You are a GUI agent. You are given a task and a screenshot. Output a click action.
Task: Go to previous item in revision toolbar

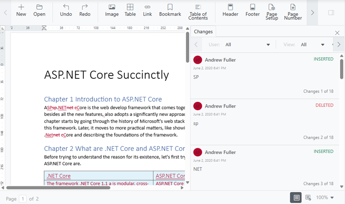coord(196,45)
